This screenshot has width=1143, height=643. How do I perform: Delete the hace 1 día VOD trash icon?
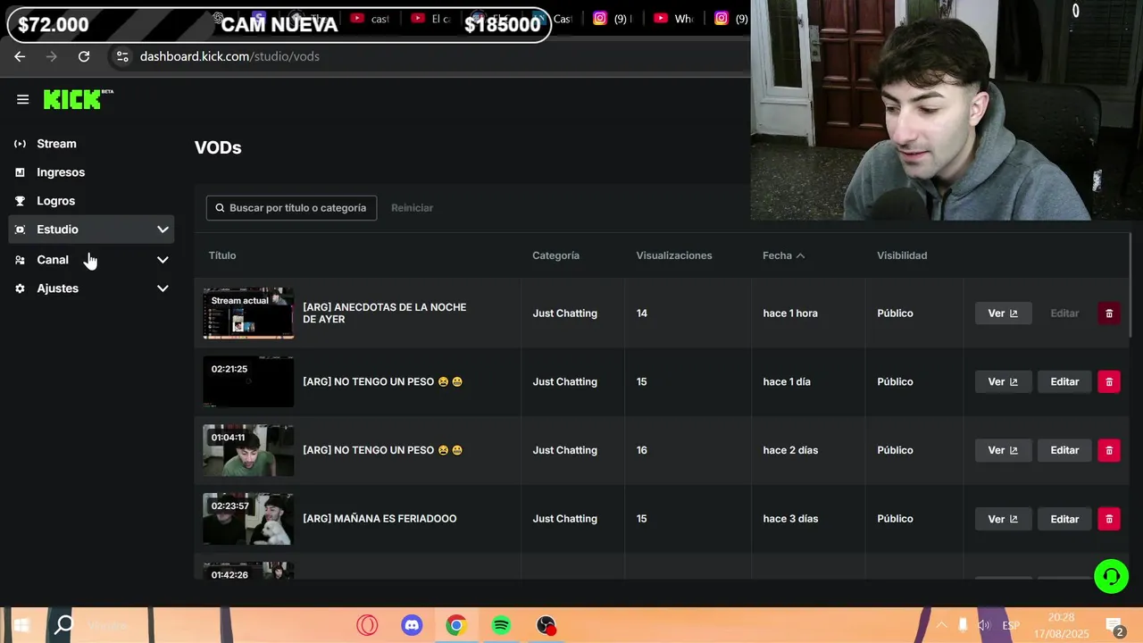1109,382
